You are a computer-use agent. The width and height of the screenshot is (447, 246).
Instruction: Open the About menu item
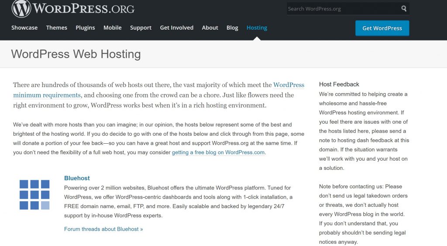210,27
